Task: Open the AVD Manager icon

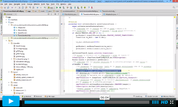Action: pos(78,8)
